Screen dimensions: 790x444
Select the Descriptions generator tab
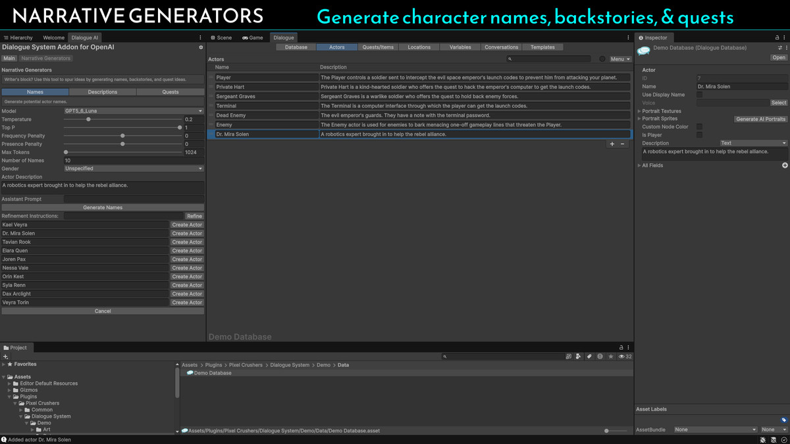(103, 92)
